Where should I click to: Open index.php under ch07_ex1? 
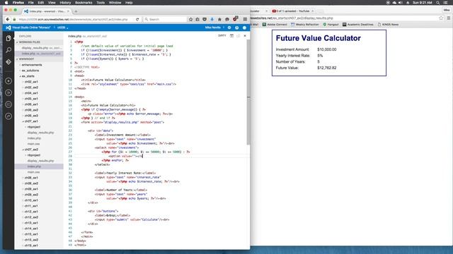34,138
